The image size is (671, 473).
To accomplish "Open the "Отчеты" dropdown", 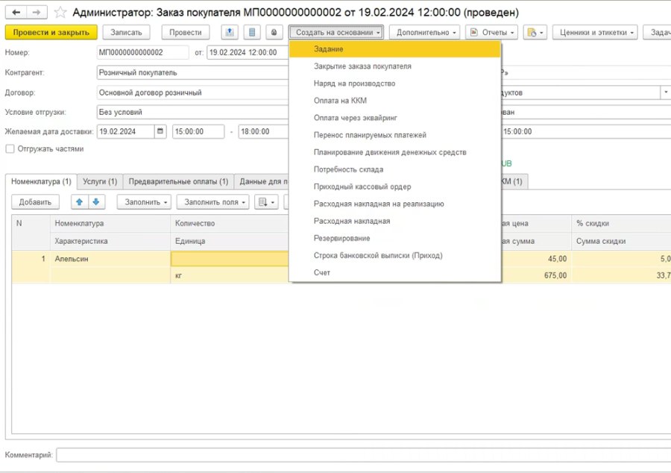I will pos(491,32).
